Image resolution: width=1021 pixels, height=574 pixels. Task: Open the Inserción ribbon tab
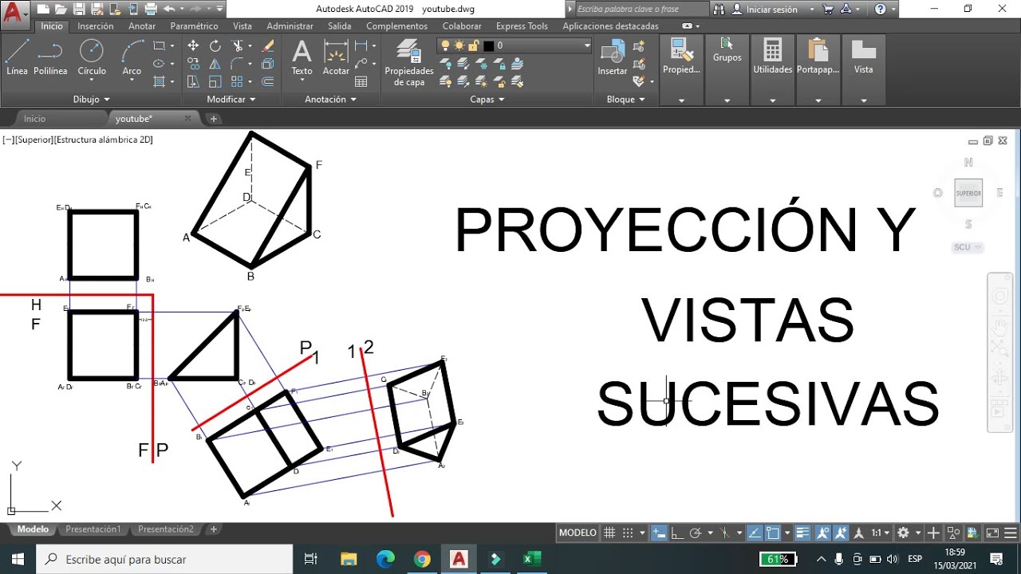[x=95, y=26]
